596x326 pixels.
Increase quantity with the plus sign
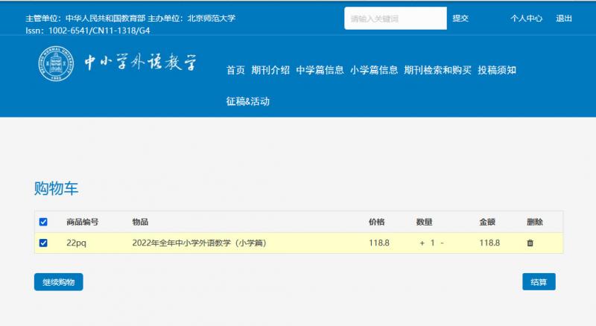422,243
